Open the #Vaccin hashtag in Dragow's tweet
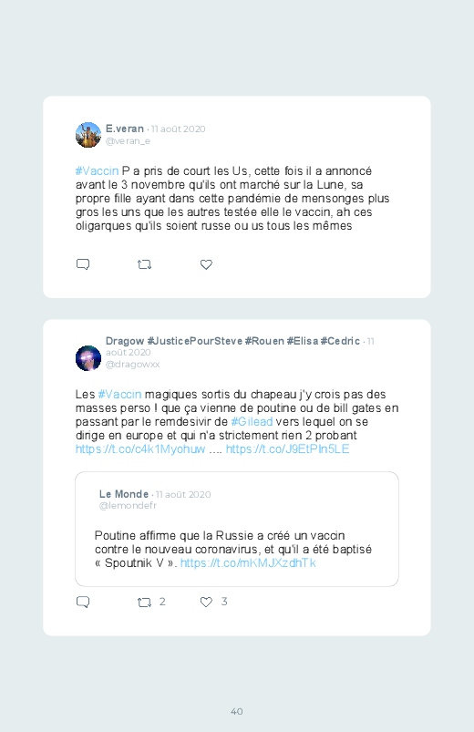This screenshot has height=732, width=474. pyautogui.click(x=119, y=395)
